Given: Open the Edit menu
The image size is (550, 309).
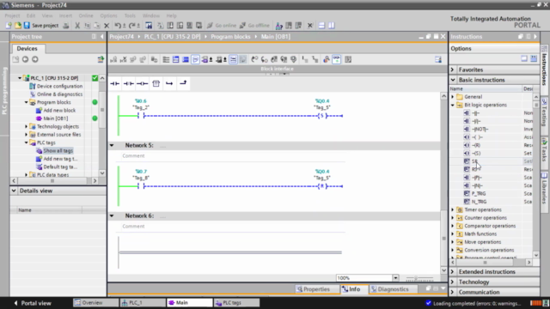Looking at the screenshot, I should click(x=31, y=15).
